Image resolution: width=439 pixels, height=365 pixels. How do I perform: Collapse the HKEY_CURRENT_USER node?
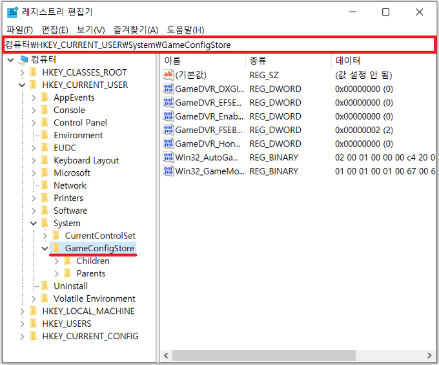pos(22,85)
